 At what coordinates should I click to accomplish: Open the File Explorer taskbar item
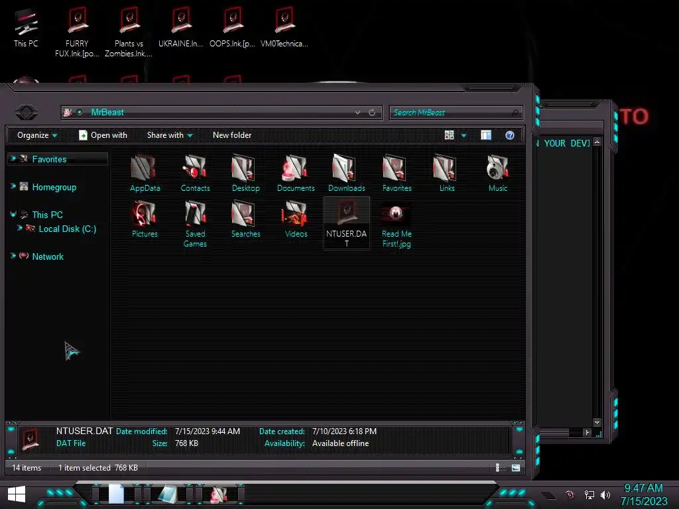click(219, 494)
